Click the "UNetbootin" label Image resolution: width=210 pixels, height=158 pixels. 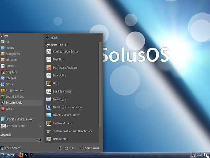60,139
